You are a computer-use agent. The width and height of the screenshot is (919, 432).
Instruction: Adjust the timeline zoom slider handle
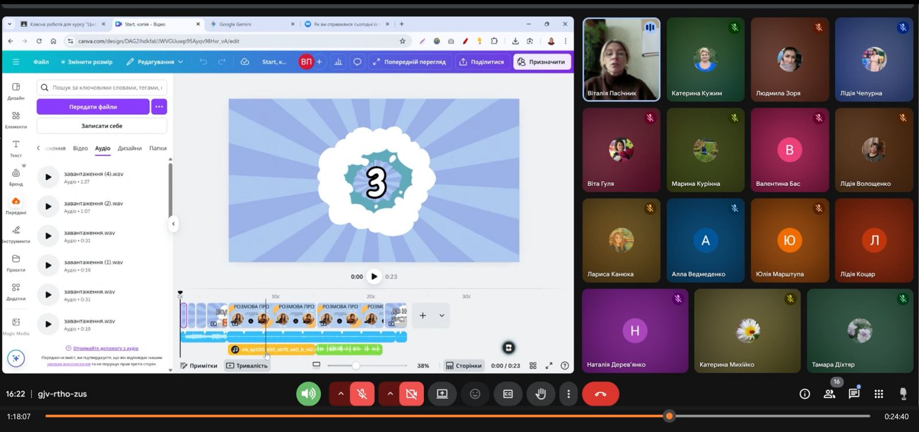pos(356,366)
